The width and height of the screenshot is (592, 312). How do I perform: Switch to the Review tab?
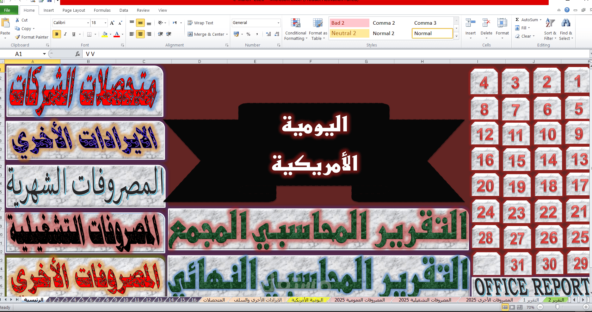click(x=143, y=10)
